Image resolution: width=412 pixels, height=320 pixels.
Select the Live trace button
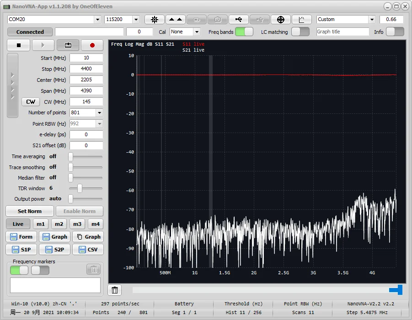pyautogui.click(x=18, y=224)
